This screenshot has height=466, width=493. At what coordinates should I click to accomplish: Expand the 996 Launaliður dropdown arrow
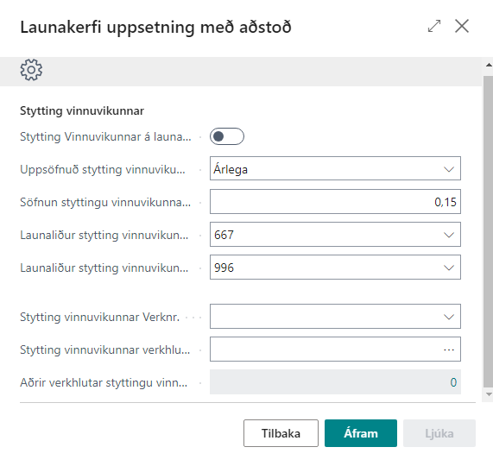click(449, 268)
